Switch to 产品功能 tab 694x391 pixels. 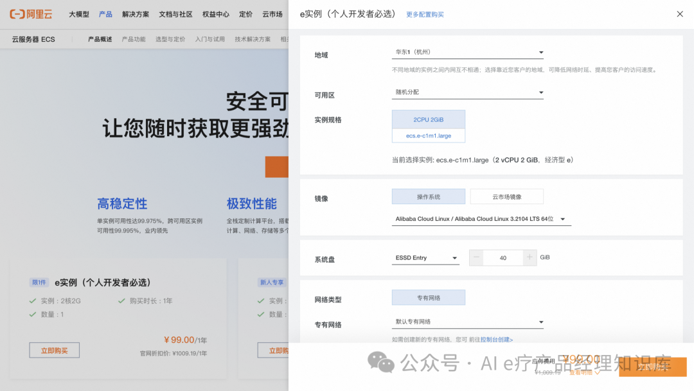pyautogui.click(x=134, y=39)
